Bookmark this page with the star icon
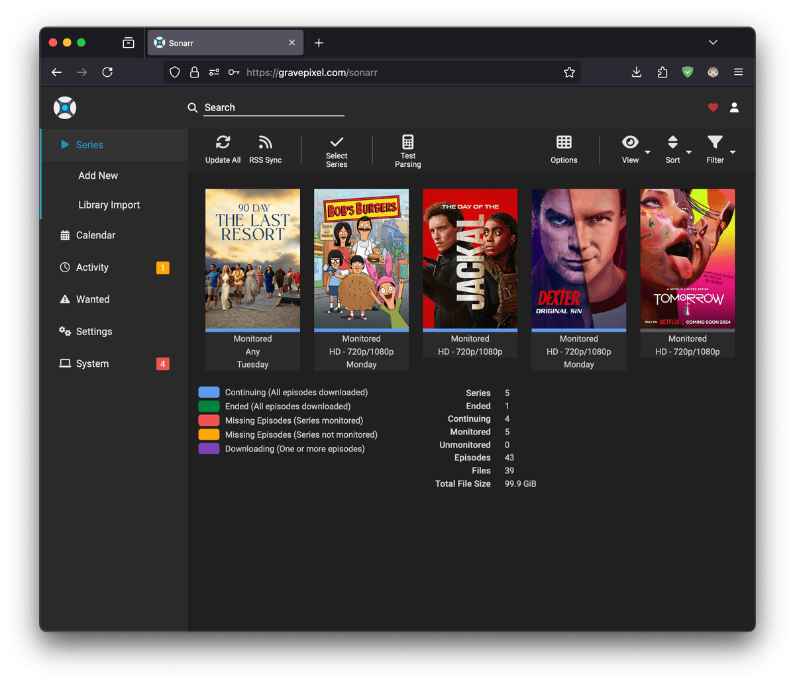795x684 pixels. click(x=569, y=72)
